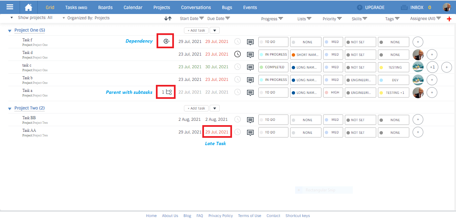The image size is (456, 219).
Task: Open Assignee (All) filter
Action: click(x=439, y=19)
